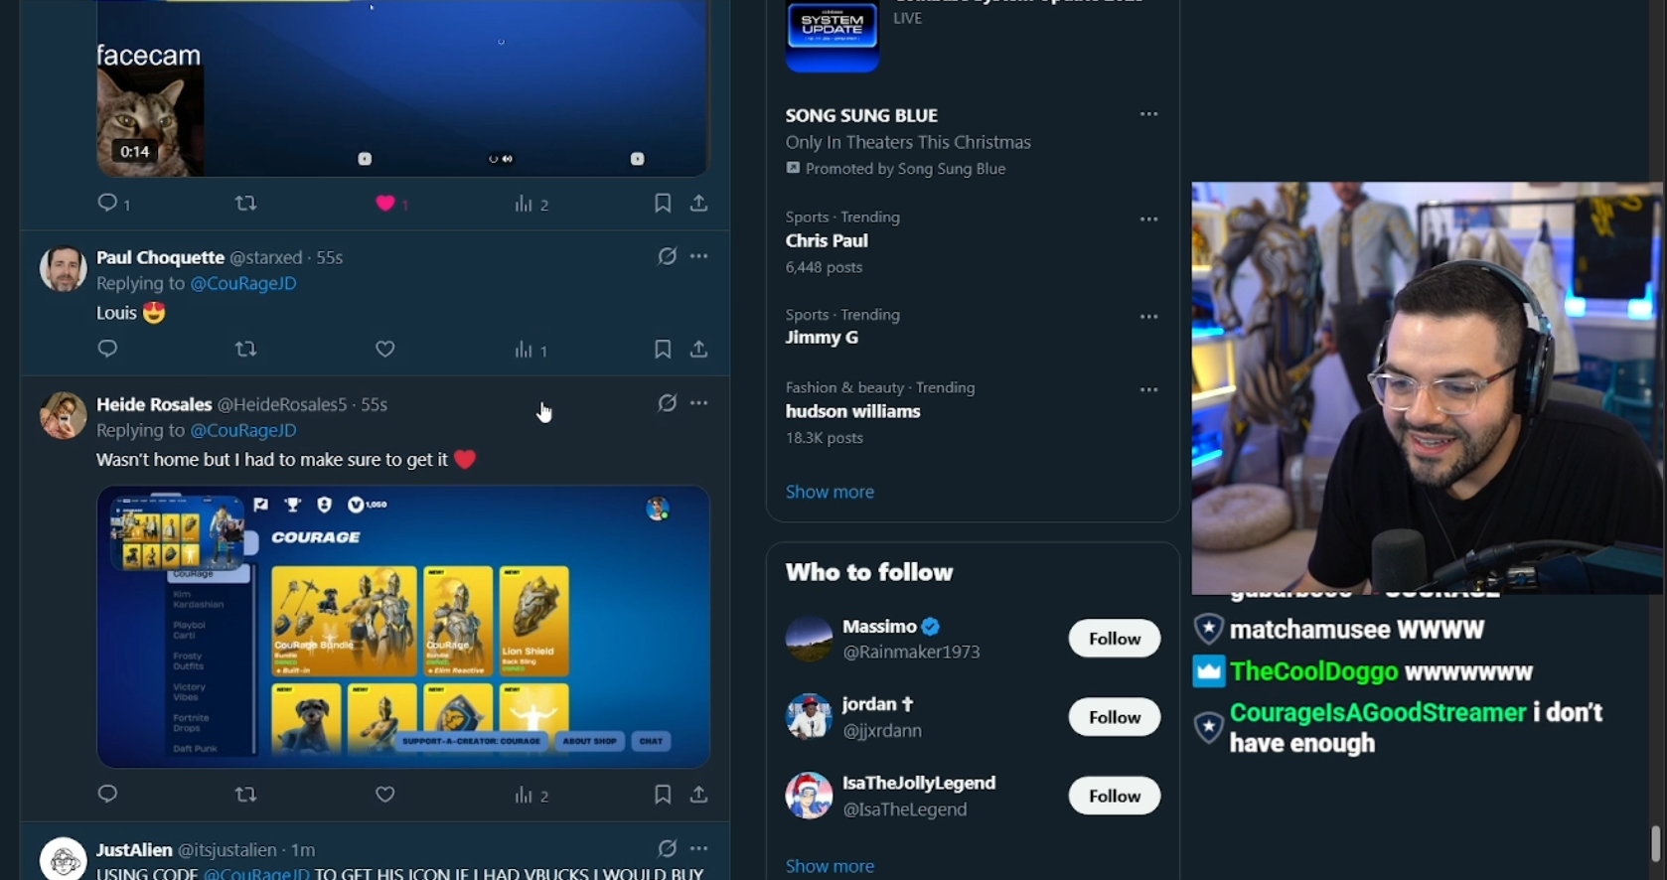Select the CourageIsAGoodStreamer chat username
1667x880 pixels.
1378,712
